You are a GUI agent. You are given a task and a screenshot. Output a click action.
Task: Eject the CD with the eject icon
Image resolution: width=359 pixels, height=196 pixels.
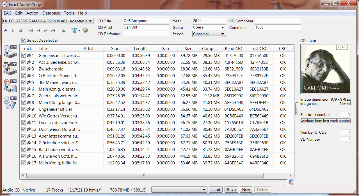pyautogui.click(x=64, y=30)
